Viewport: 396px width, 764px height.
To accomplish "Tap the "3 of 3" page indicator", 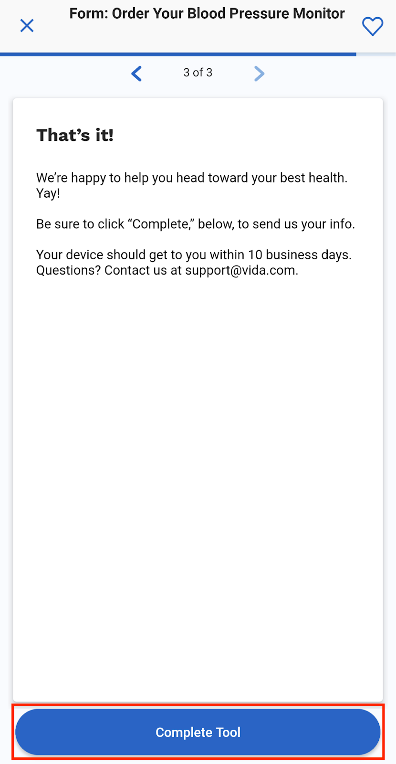I will click(198, 73).
